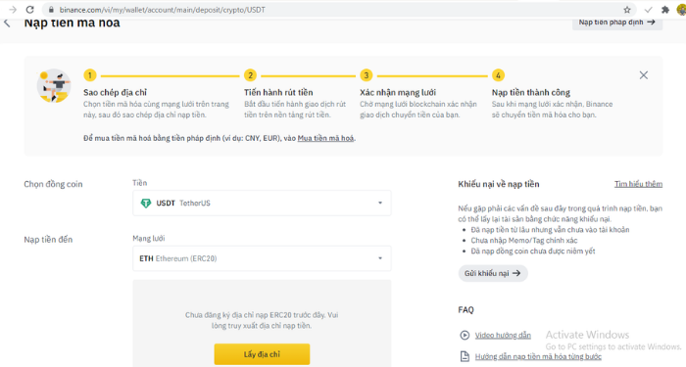Go back using arrow beside Nạp tiền mã hoá
Viewport: 686px width, 367px height.
7,23
